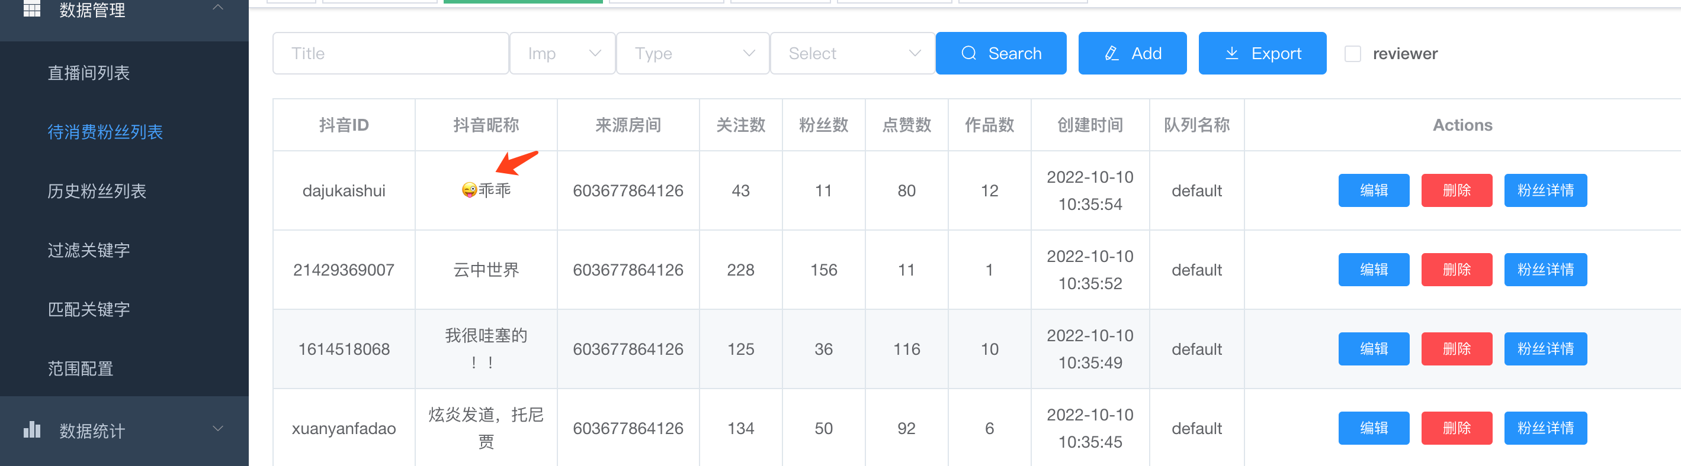Delete the 1614518068 row
1681x466 pixels.
(x=1457, y=349)
